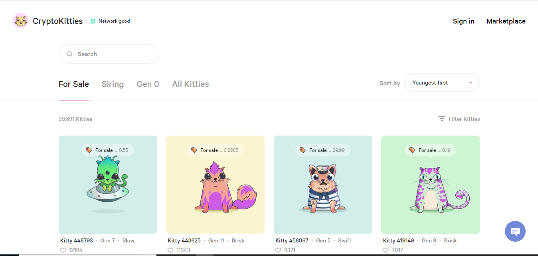Click the sort dropdown's pink arrow
Image resolution: width=538 pixels, height=256 pixels.
(471, 83)
